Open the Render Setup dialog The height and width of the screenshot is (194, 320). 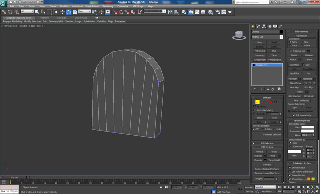pyautogui.click(x=218, y=12)
